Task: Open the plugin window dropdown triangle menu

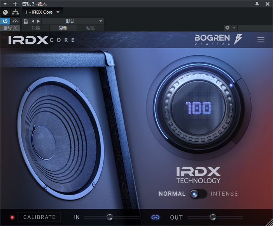Action: tap(5, 4)
